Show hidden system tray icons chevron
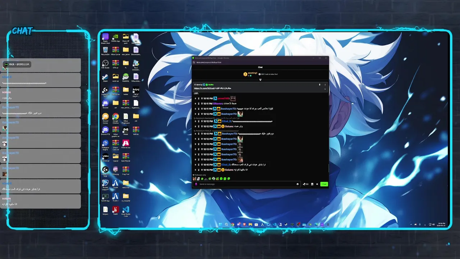The height and width of the screenshot is (259, 460). [411, 224]
